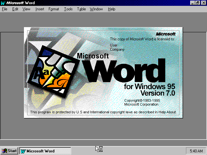
Task: Open the Window menu
Action: [96, 9]
